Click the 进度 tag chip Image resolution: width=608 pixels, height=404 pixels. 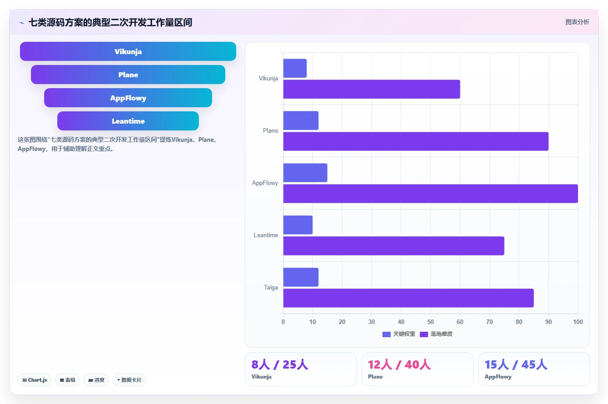[96, 380]
